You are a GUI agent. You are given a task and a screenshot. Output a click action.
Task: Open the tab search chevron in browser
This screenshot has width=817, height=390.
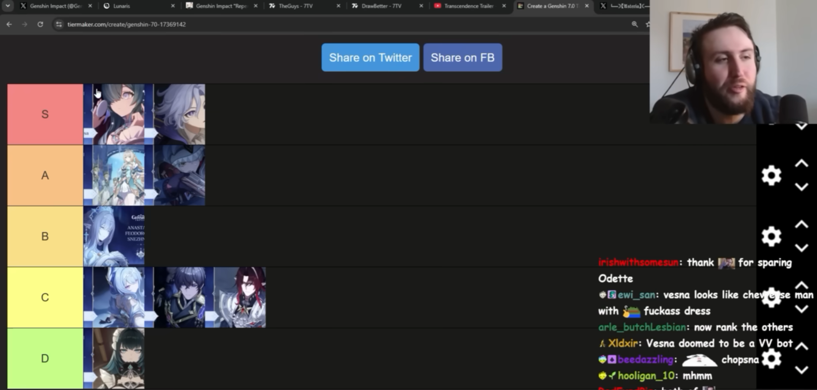[x=8, y=6]
